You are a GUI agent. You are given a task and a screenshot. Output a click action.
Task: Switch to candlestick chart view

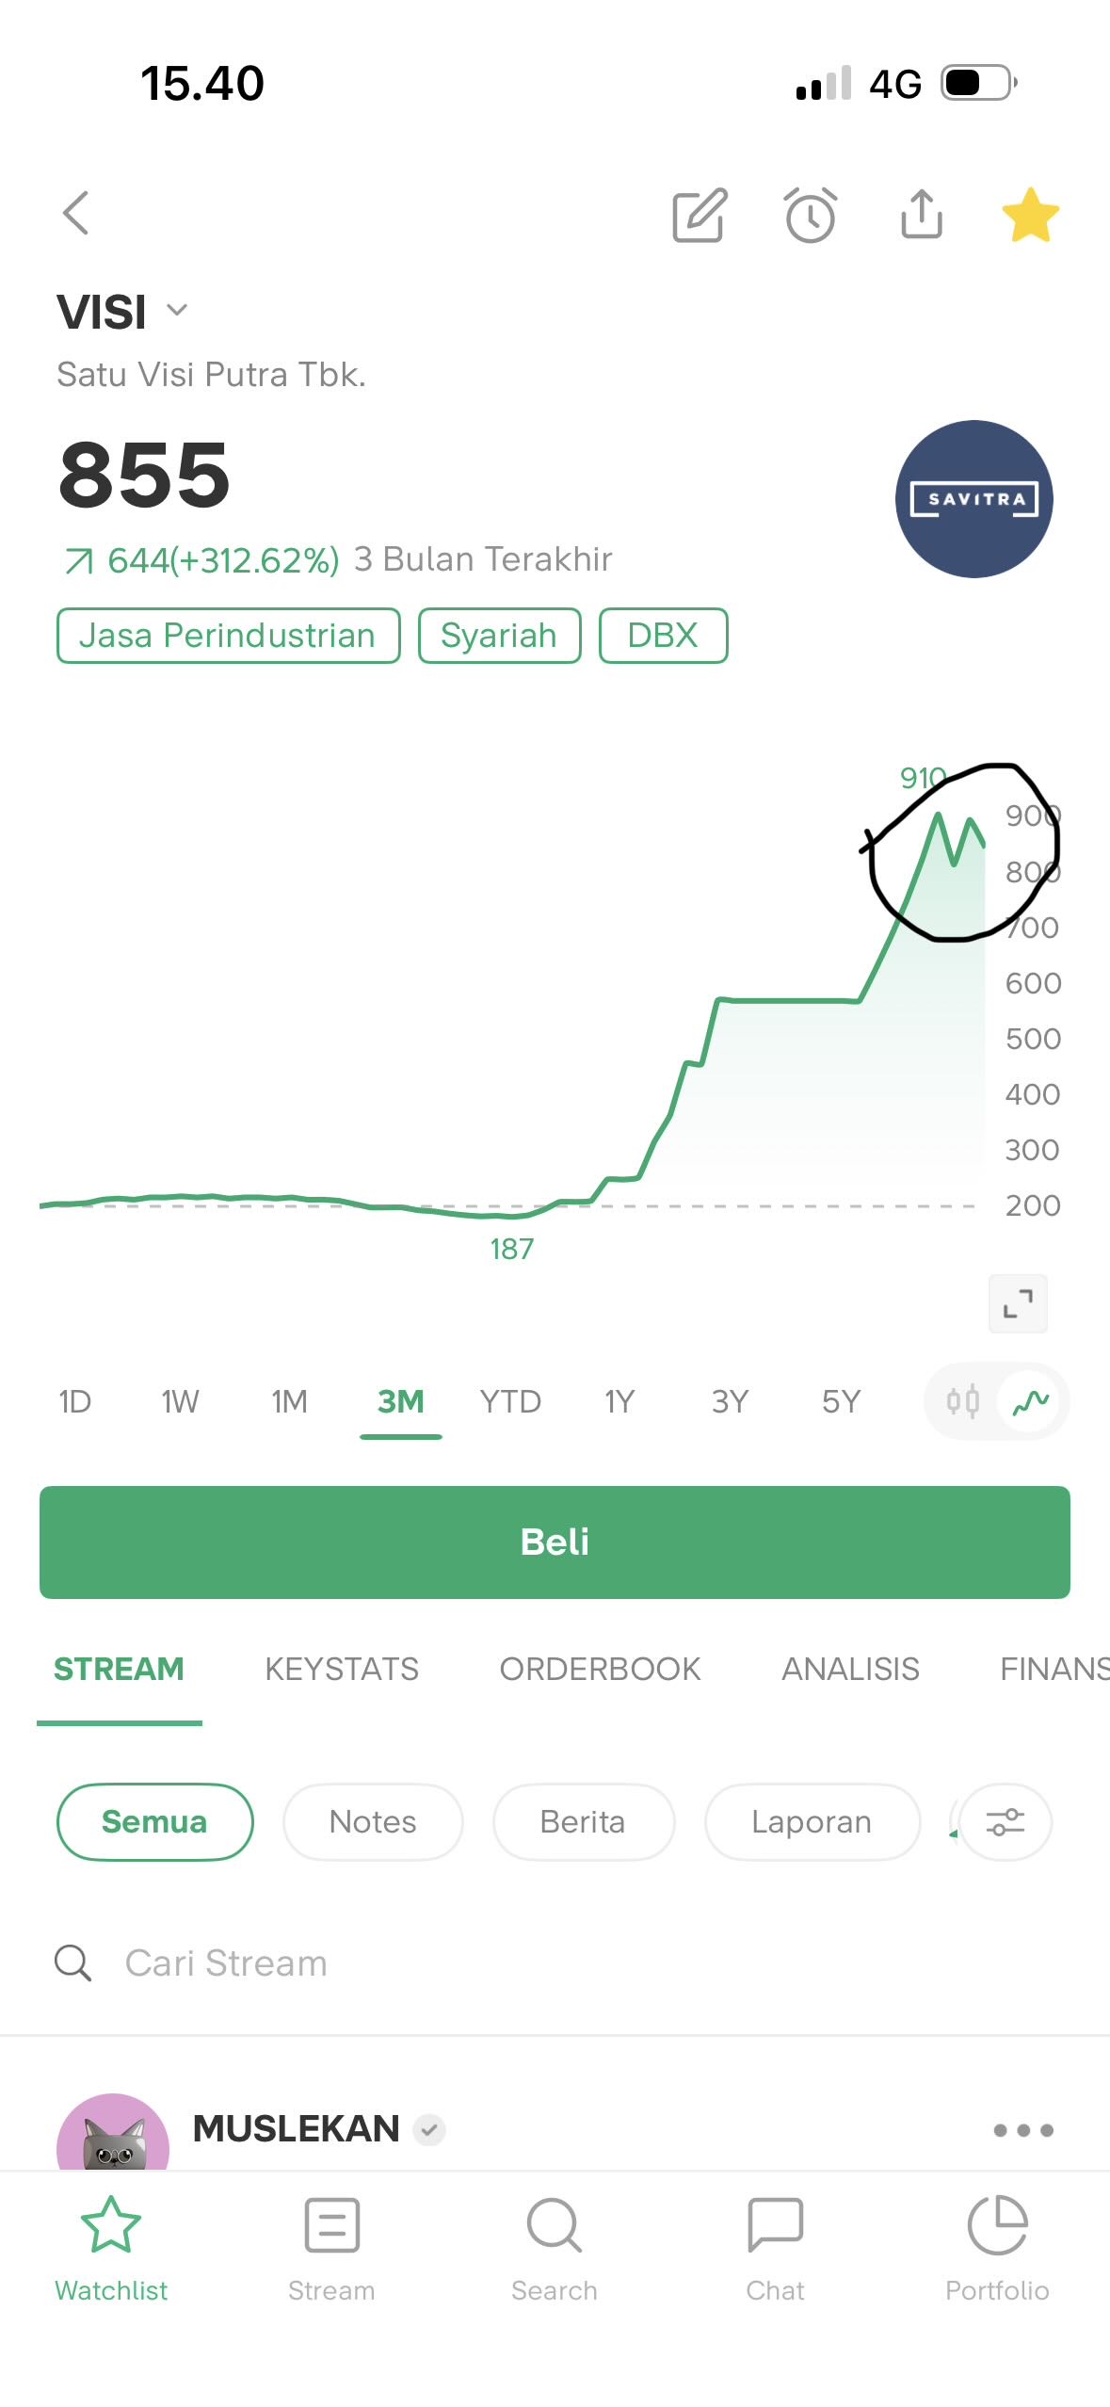coord(963,1401)
